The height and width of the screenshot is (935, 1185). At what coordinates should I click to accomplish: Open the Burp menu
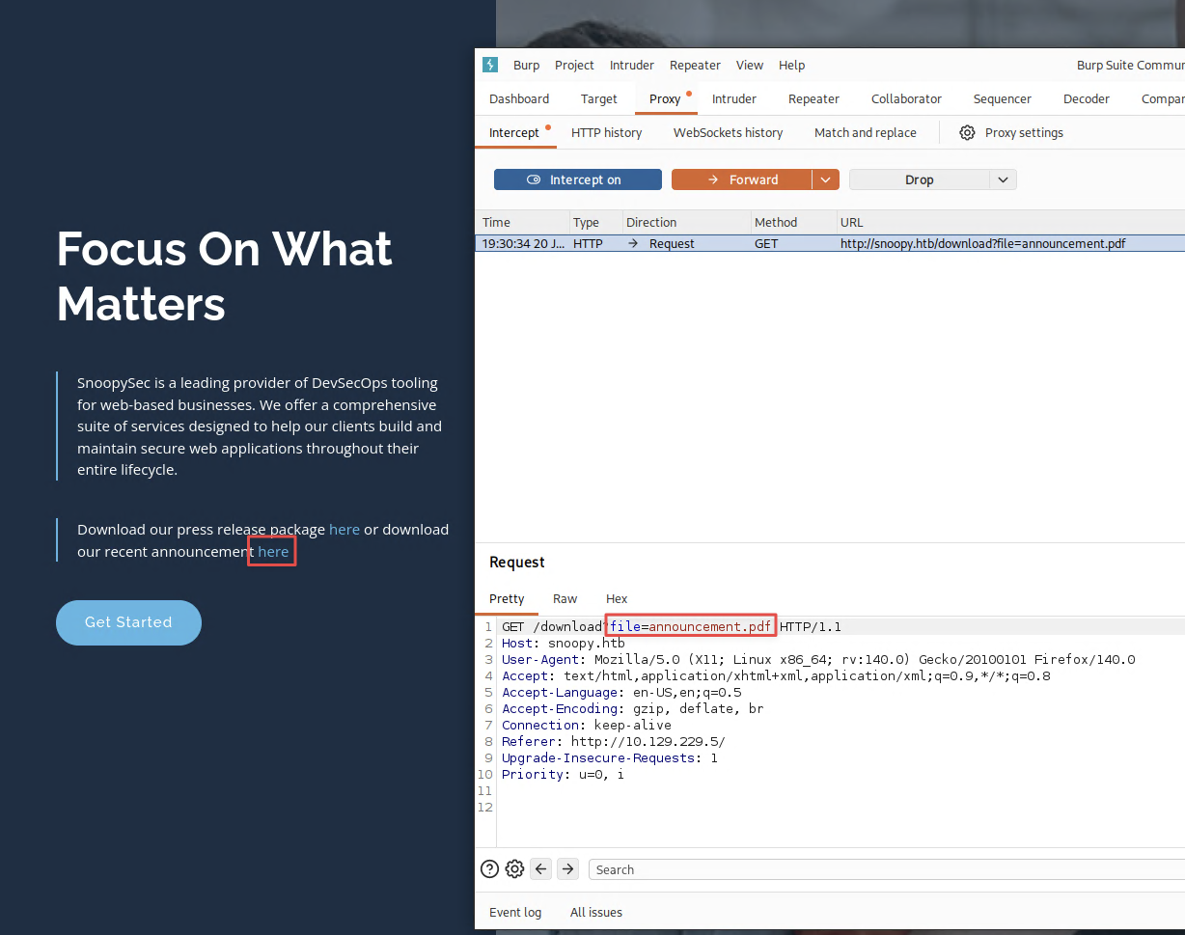(527, 65)
